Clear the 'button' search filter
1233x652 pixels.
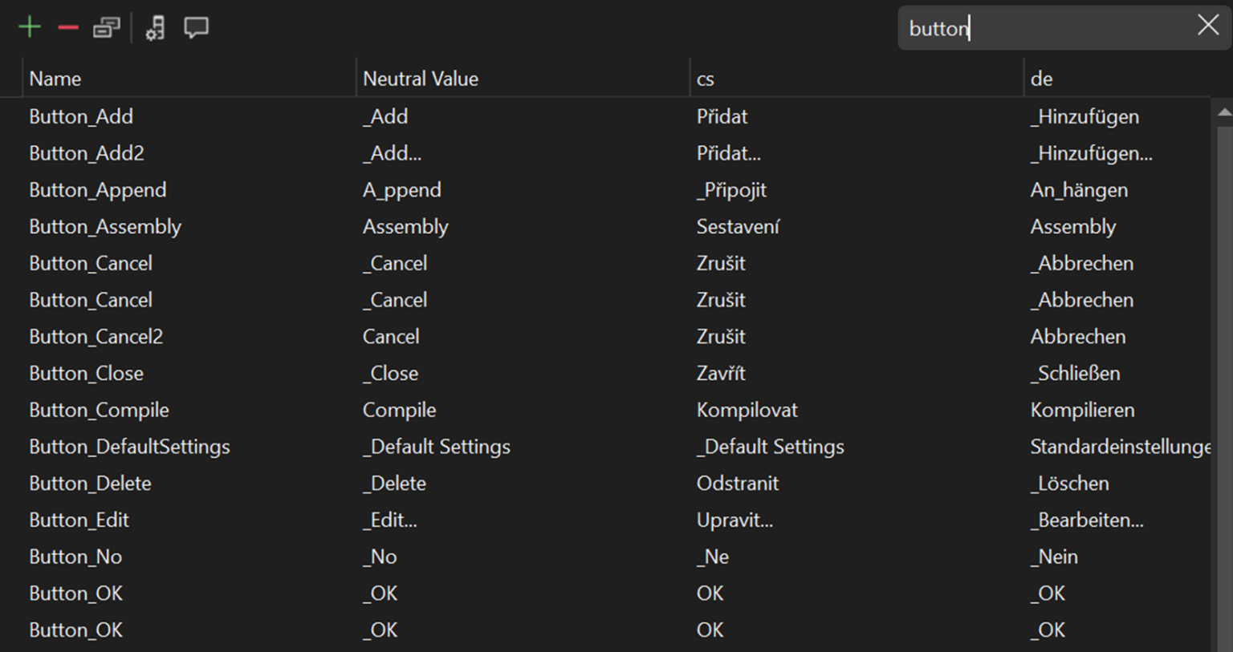pos(1208,25)
